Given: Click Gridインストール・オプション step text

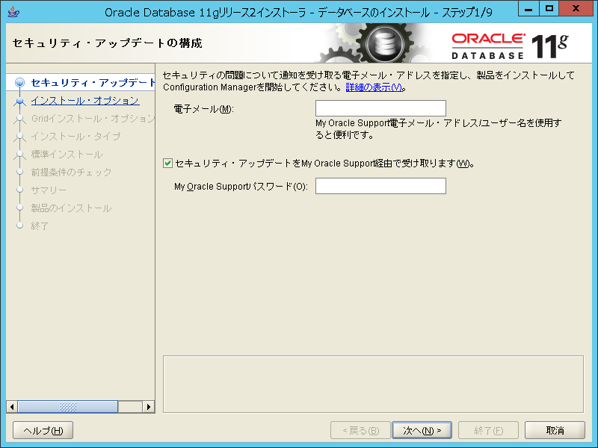Looking at the screenshot, I should [93, 119].
